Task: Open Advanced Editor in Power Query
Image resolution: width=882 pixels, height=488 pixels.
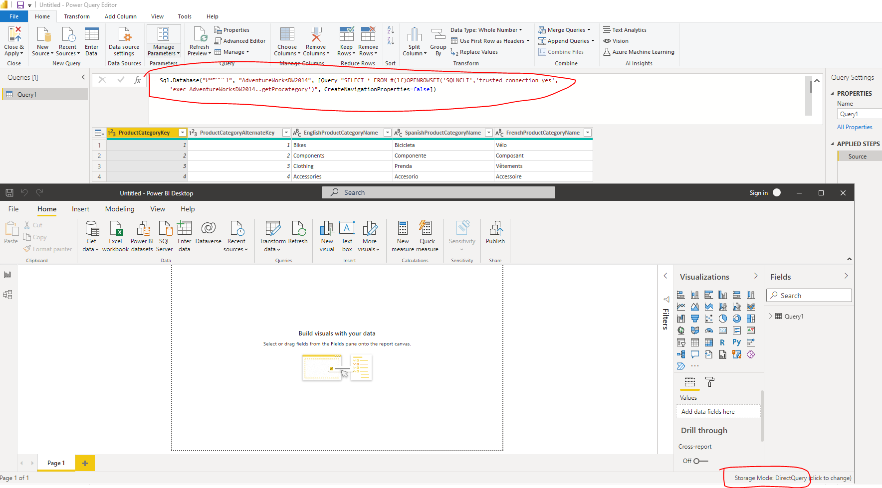Action: pos(240,41)
